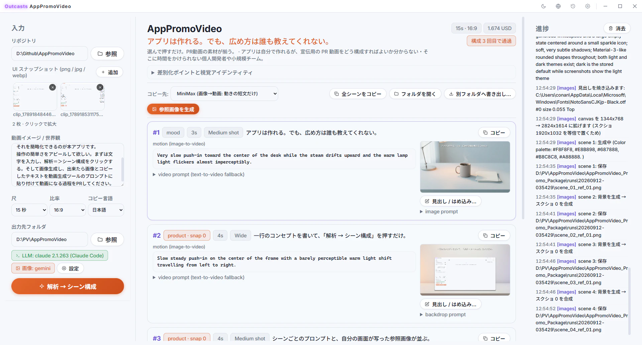The image size is (642, 345).
Task: Copy scene #1 with コピー button
Action: tap(494, 132)
